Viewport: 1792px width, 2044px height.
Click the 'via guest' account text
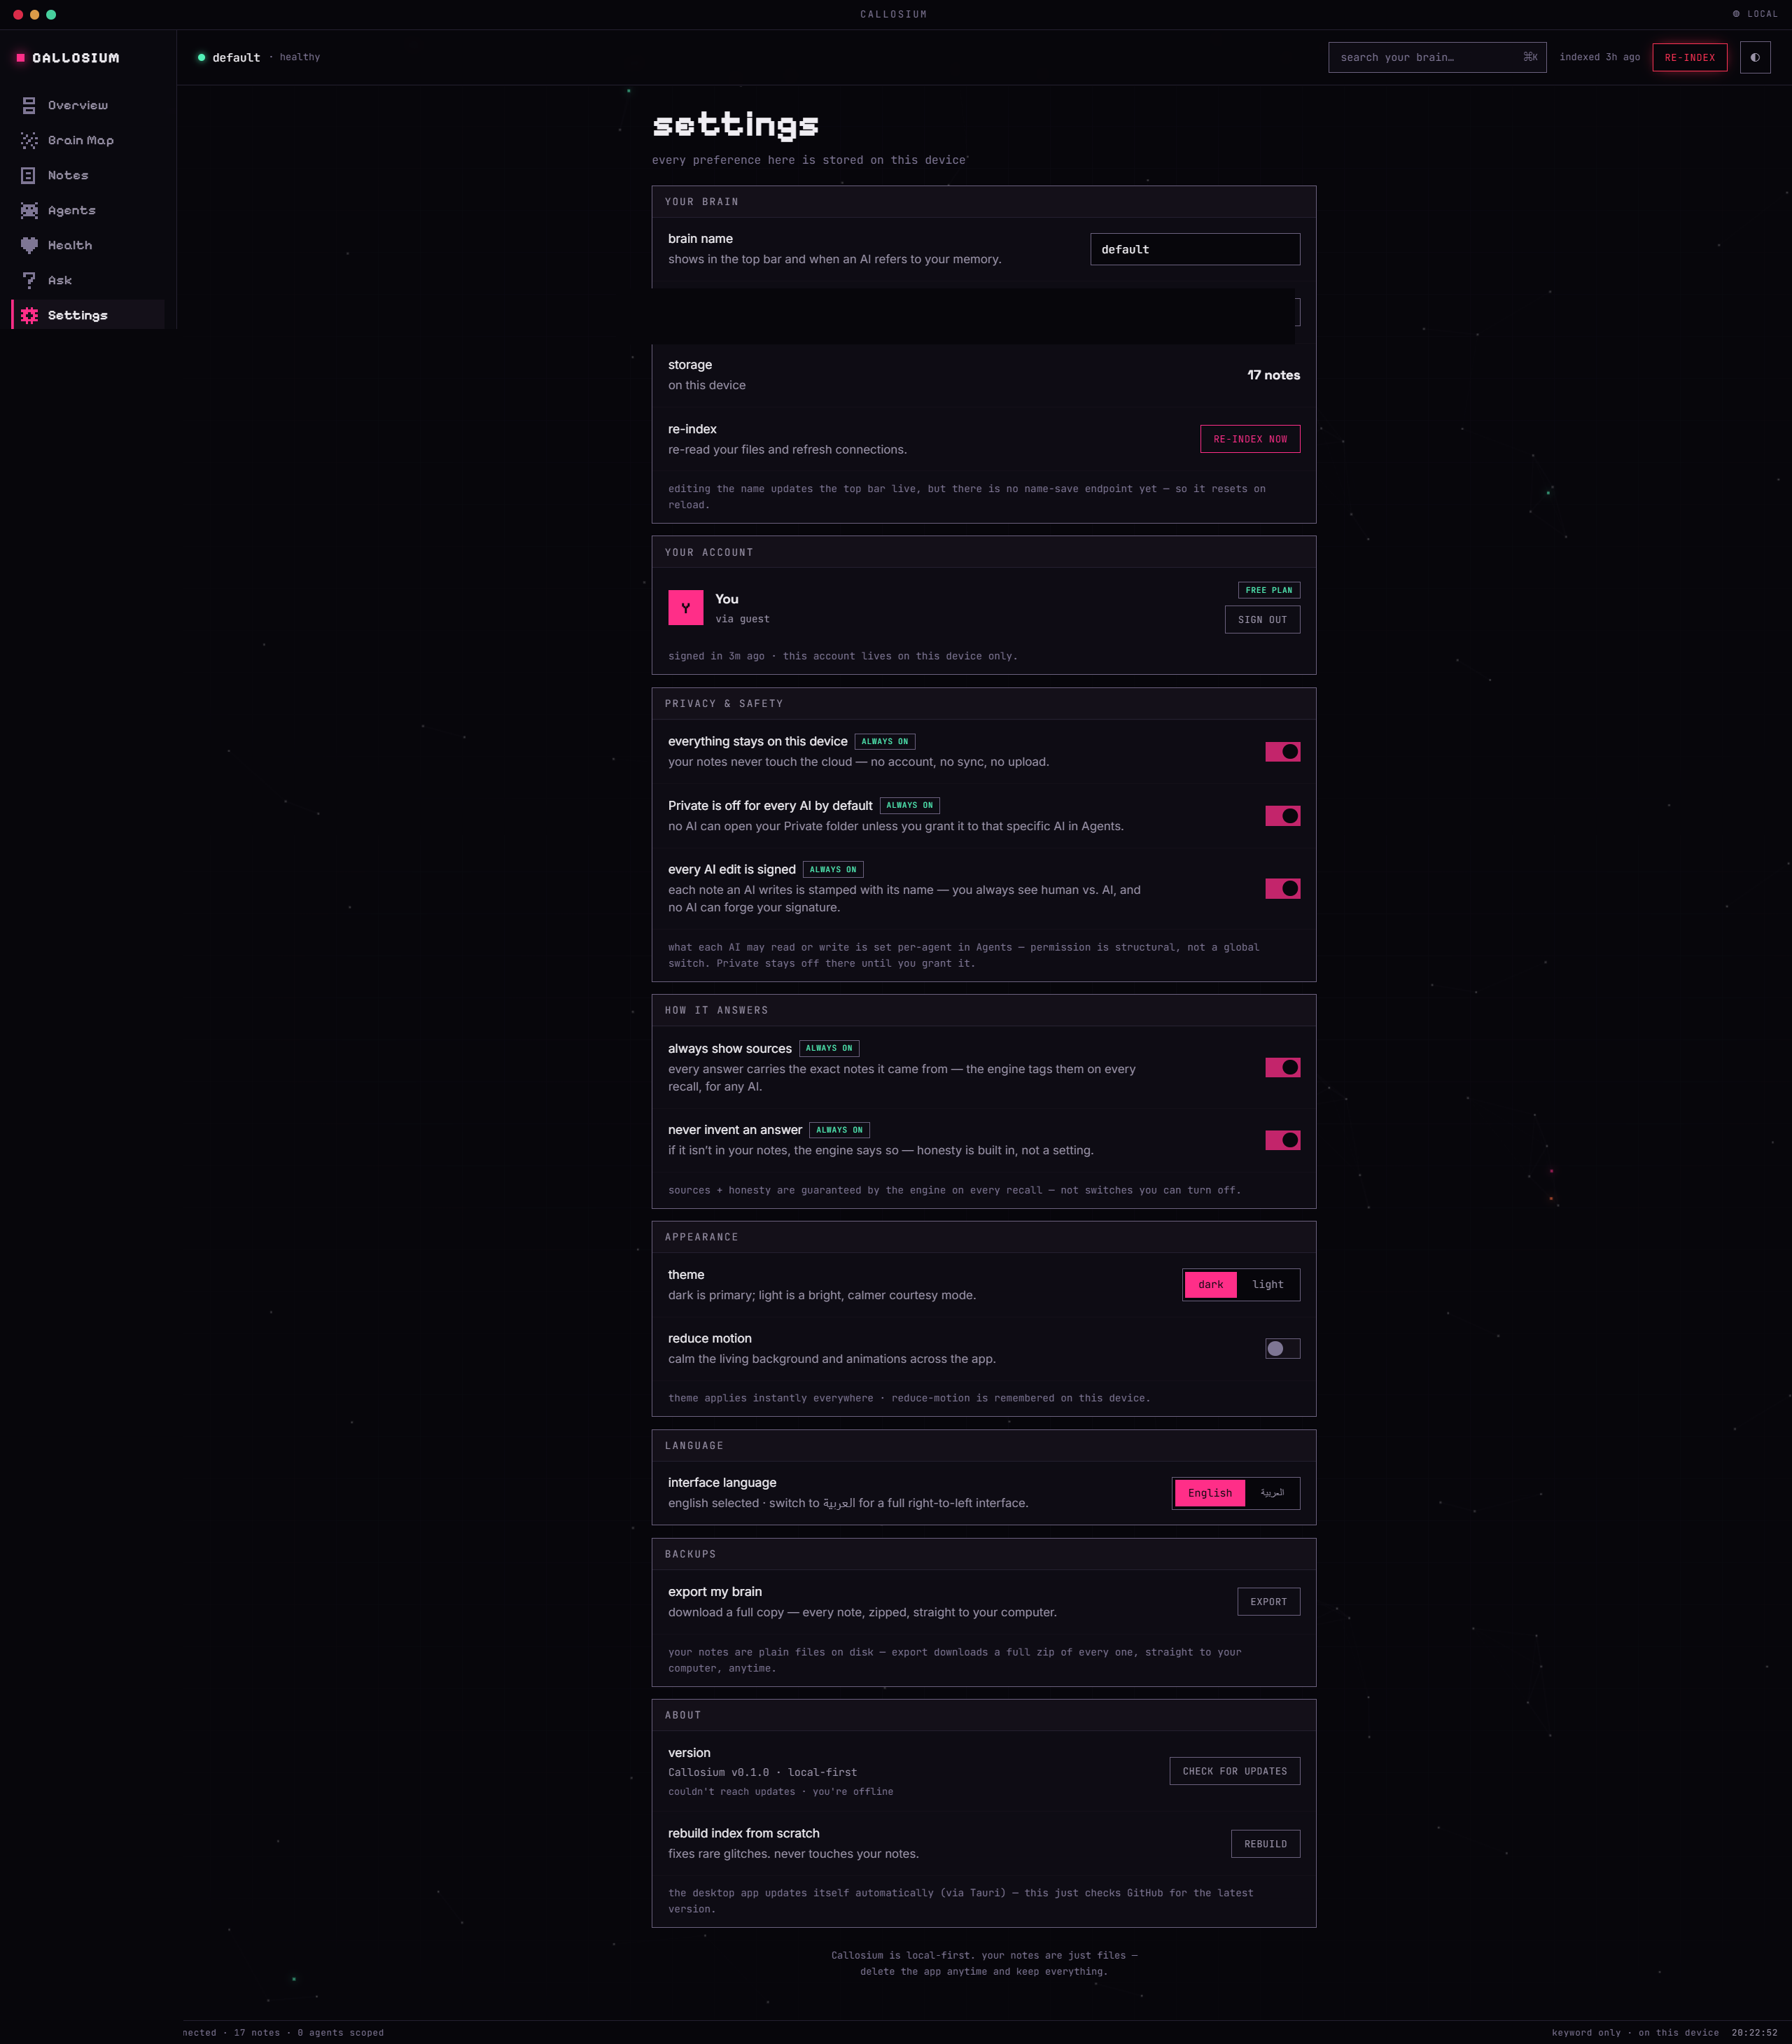pyautogui.click(x=742, y=619)
